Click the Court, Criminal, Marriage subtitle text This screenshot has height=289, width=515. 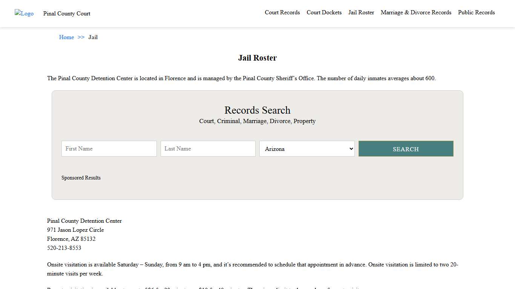click(x=257, y=121)
